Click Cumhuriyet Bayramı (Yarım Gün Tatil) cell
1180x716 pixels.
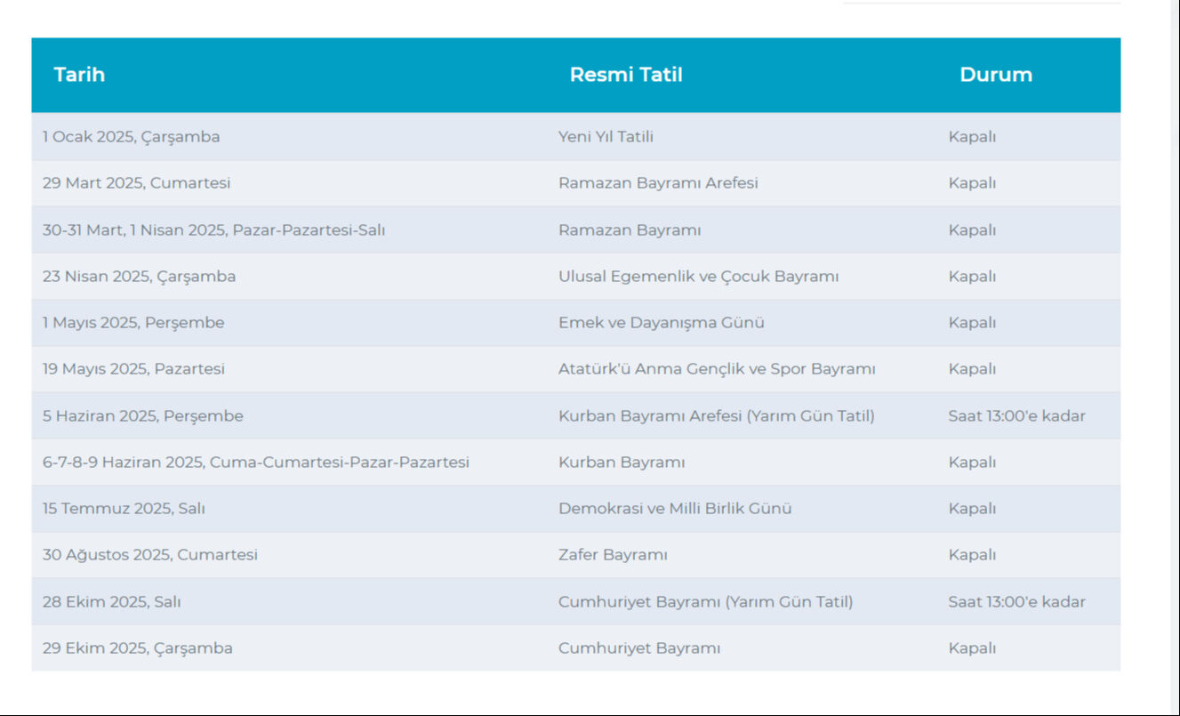coord(705,602)
